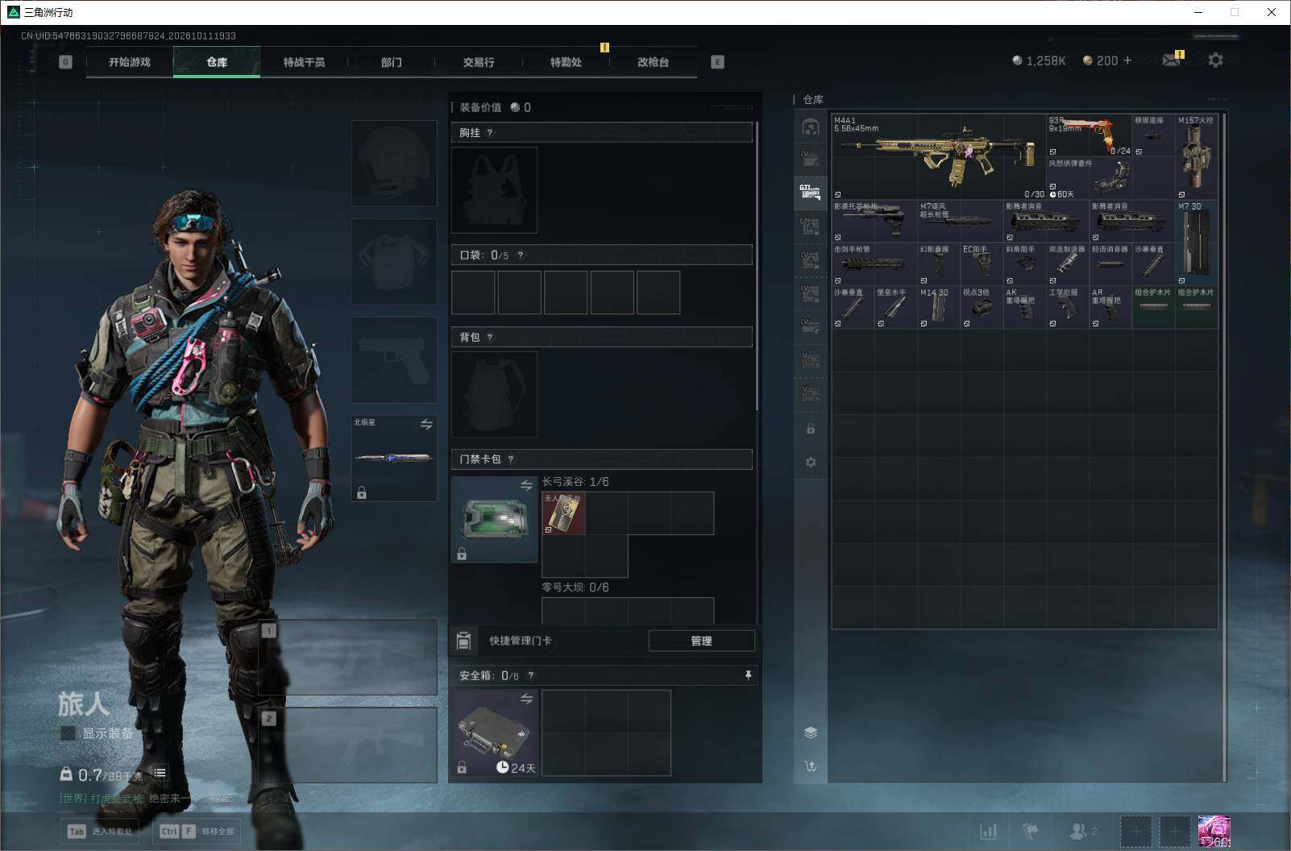Click the 开始游戏 tab button
The height and width of the screenshot is (851, 1291).
tap(130, 62)
